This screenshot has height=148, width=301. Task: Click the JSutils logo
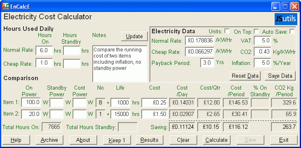[x=286, y=19]
